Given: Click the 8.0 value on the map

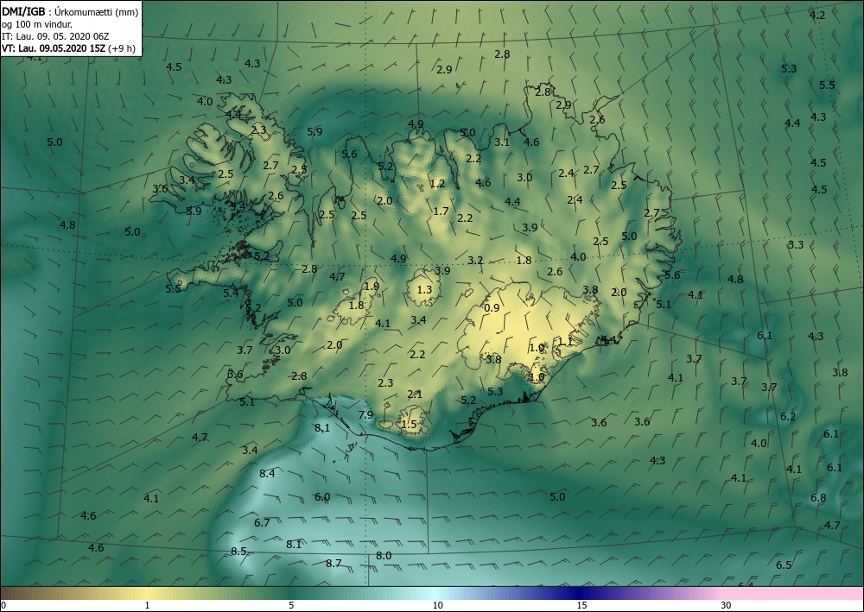Looking at the screenshot, I should tap(384, 556).
